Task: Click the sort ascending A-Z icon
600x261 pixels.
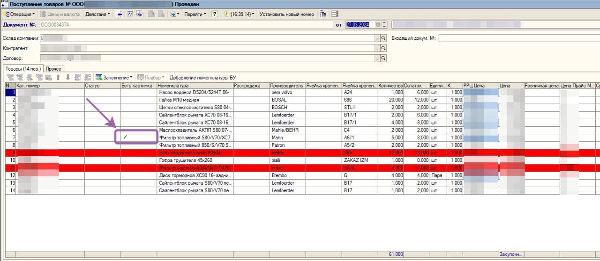Action: coord(77,77)
